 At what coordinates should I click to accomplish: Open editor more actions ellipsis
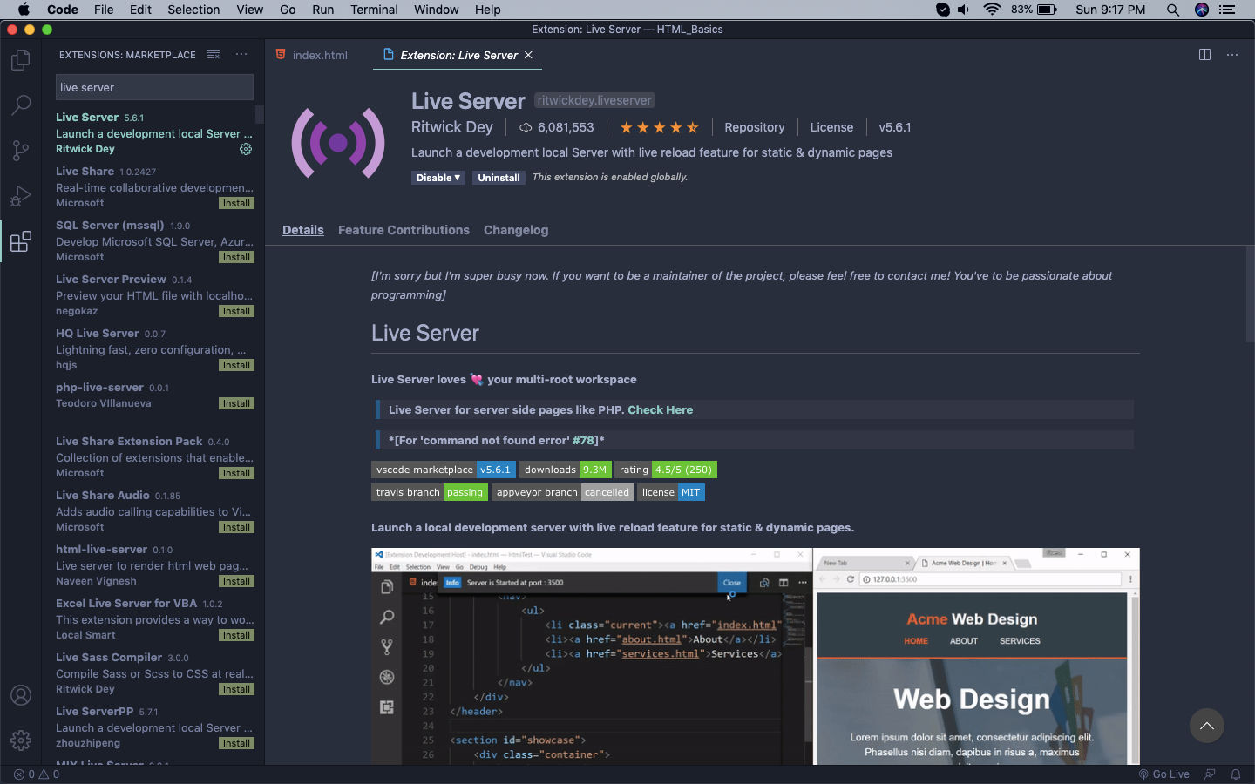1232,54
